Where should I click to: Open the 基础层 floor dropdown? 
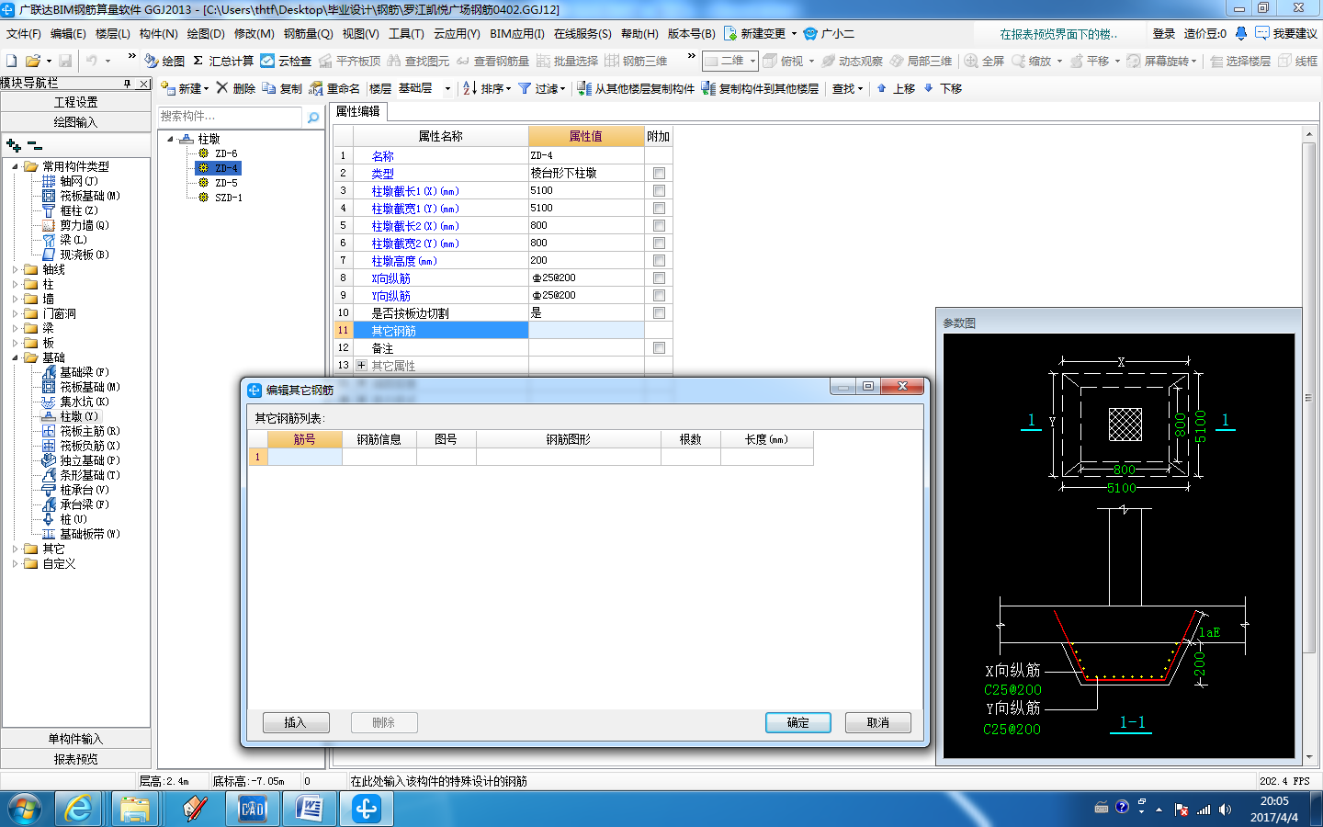pyautogui.click(x=448, y=89)
